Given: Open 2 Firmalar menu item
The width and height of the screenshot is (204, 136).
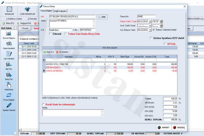Looking at the screenshot, I should coord(32,19).
